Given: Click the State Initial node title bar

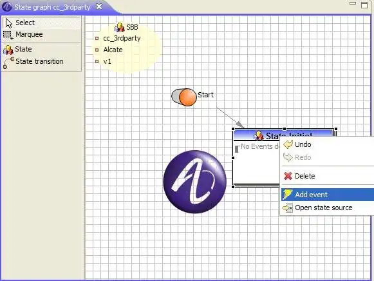Looking at the screenshot, I should click(284, 135).
